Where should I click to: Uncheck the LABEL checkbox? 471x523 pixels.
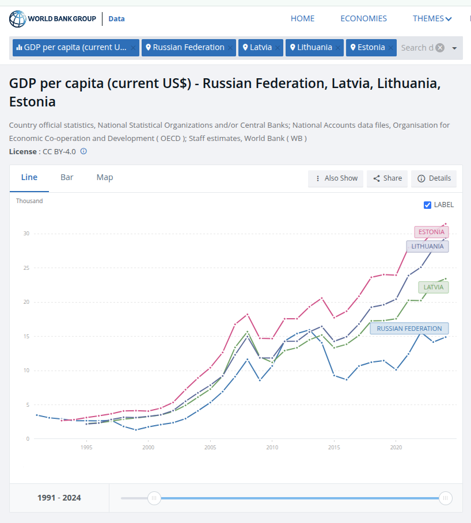427,205
